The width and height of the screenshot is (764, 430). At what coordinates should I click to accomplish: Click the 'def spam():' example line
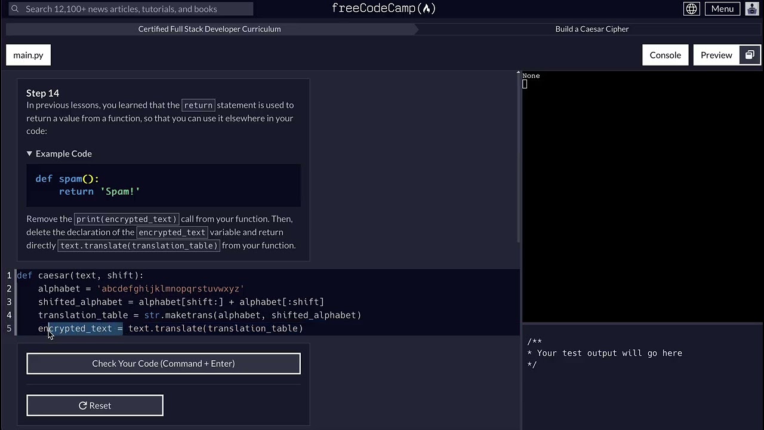67,179
